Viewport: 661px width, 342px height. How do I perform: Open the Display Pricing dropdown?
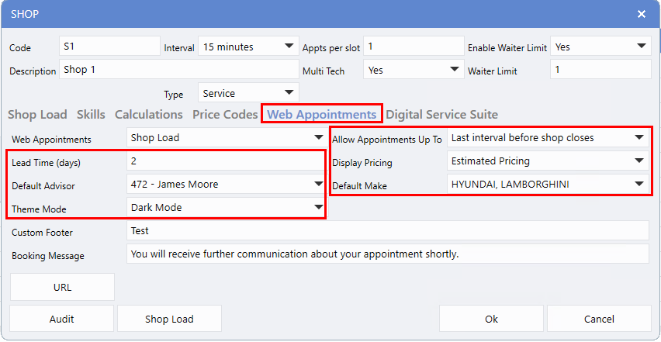548,161
